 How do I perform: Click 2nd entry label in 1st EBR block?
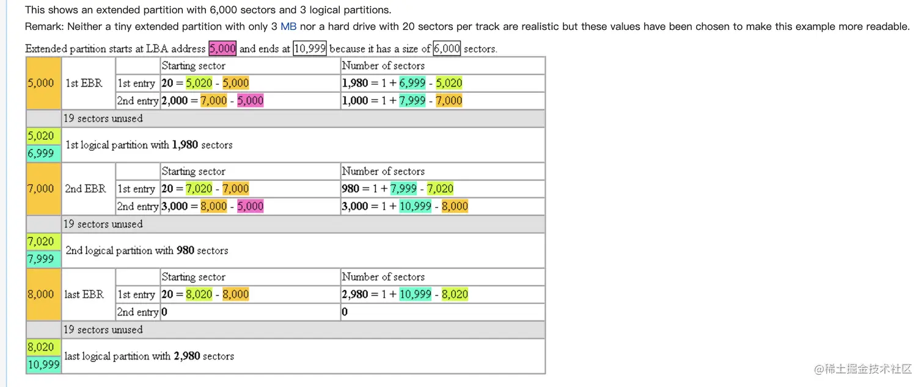point(137,101)
